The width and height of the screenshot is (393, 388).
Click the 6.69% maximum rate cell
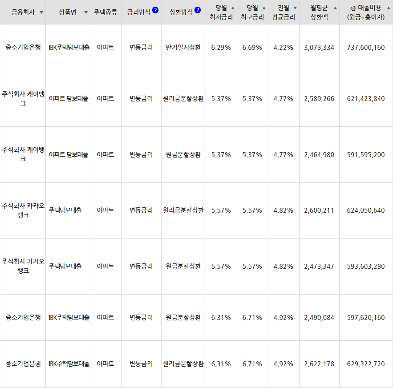coord(252,47)
